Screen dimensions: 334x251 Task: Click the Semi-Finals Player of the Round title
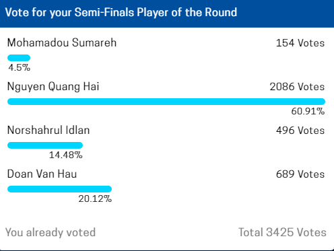pyautogui.click(x=156, y=12)
